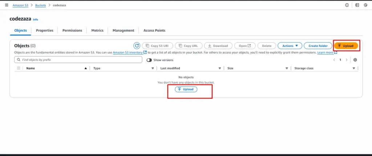Click the search magnifier icon

[x=19, y=60]
